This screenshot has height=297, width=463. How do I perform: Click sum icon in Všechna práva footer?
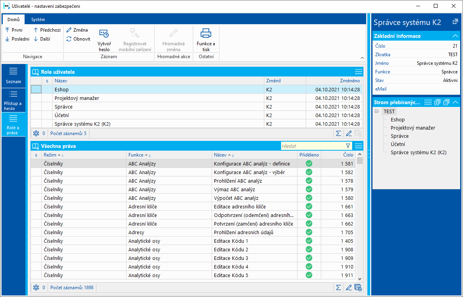coord(338,288)
